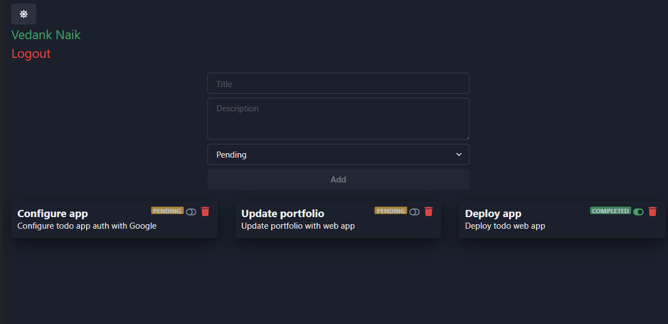Viewport: 668px width, 324px height.
Task: Switch Deploy app back to pending via toggle
Action: click(x=638, y=212)
